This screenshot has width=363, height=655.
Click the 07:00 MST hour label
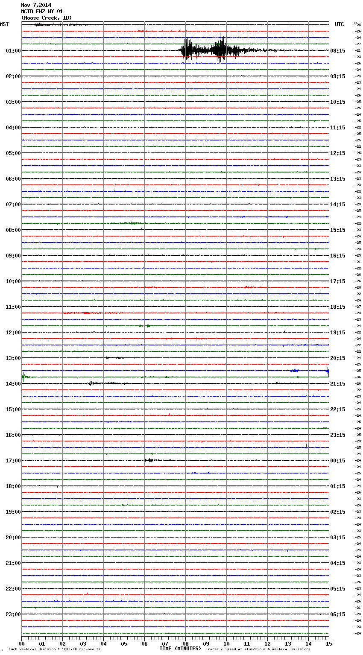(13, 205)
